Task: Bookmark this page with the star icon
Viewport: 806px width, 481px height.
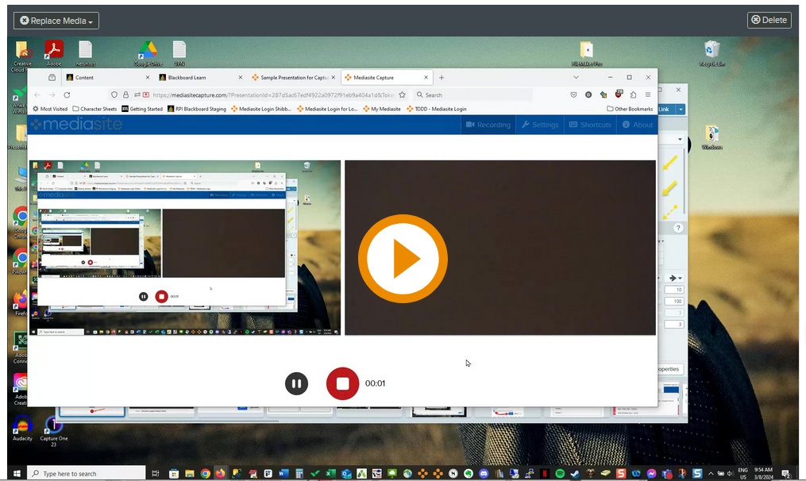Action: coord(402,95)
